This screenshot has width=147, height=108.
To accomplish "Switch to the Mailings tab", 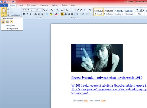I will [x=55, y=5].
